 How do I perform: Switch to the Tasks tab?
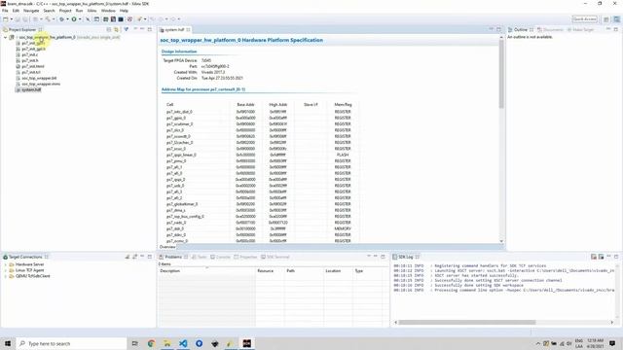coord(200,257)
